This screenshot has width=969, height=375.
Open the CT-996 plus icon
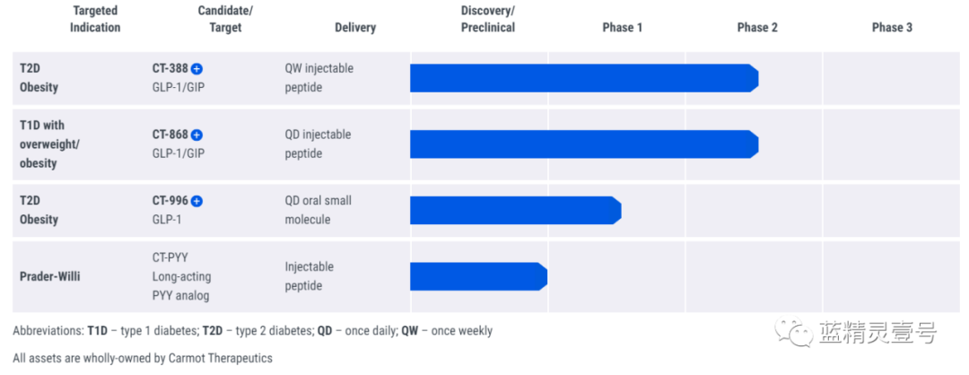click(197, 201)
